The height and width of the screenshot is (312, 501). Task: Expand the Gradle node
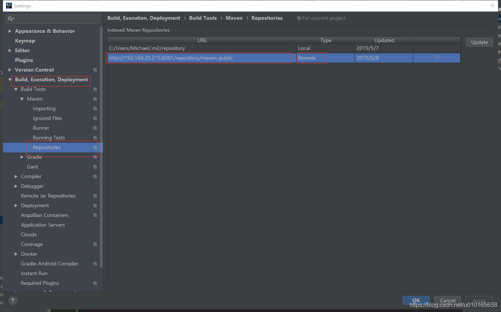[22, 157]
